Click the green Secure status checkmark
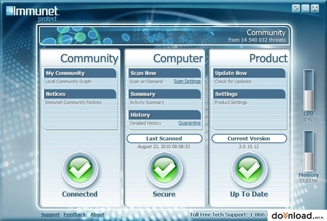 click(x=165, y=170)
